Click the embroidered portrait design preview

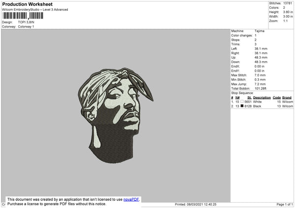point(116,115)
